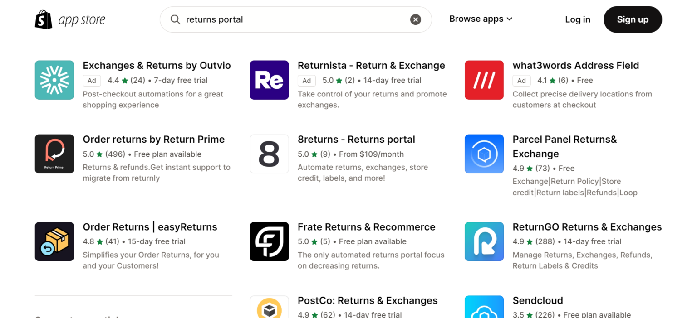Expand the Browse apps dropdown
This screenshot has height=318, width=697.
tap(480, 19)
